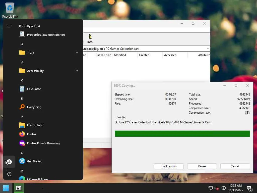257x193 pixels.
Task: Click the Speed value 9272 KB/s
Action: (x=243, y=99)
